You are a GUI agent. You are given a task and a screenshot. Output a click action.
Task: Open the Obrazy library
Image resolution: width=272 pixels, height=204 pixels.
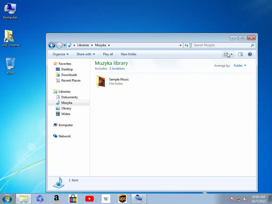(x=66, y=108)
